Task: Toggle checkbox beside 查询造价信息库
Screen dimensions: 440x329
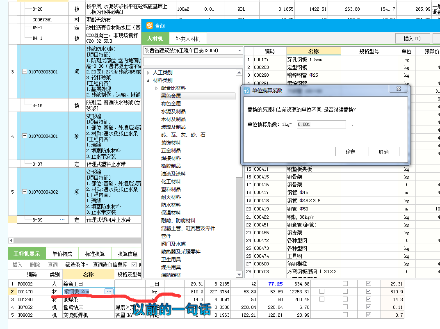Action: (134, 265)
